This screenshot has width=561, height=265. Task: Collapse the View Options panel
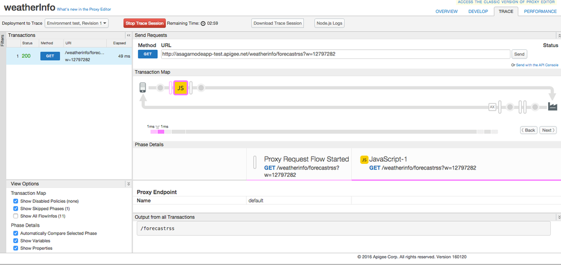[x=129, y=184]
